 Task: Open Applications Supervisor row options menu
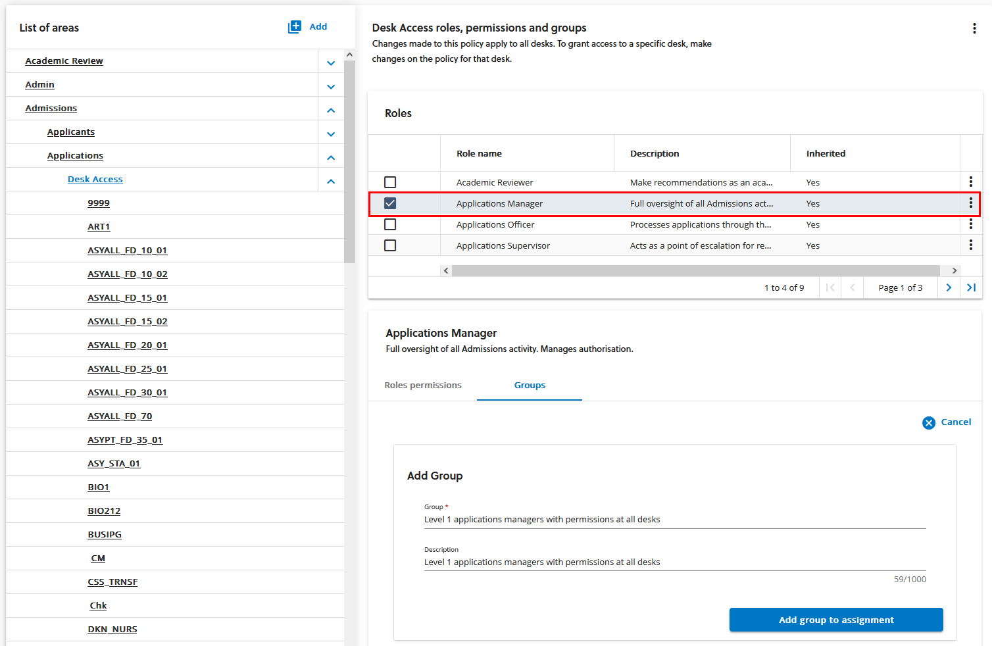coord(970,245)
